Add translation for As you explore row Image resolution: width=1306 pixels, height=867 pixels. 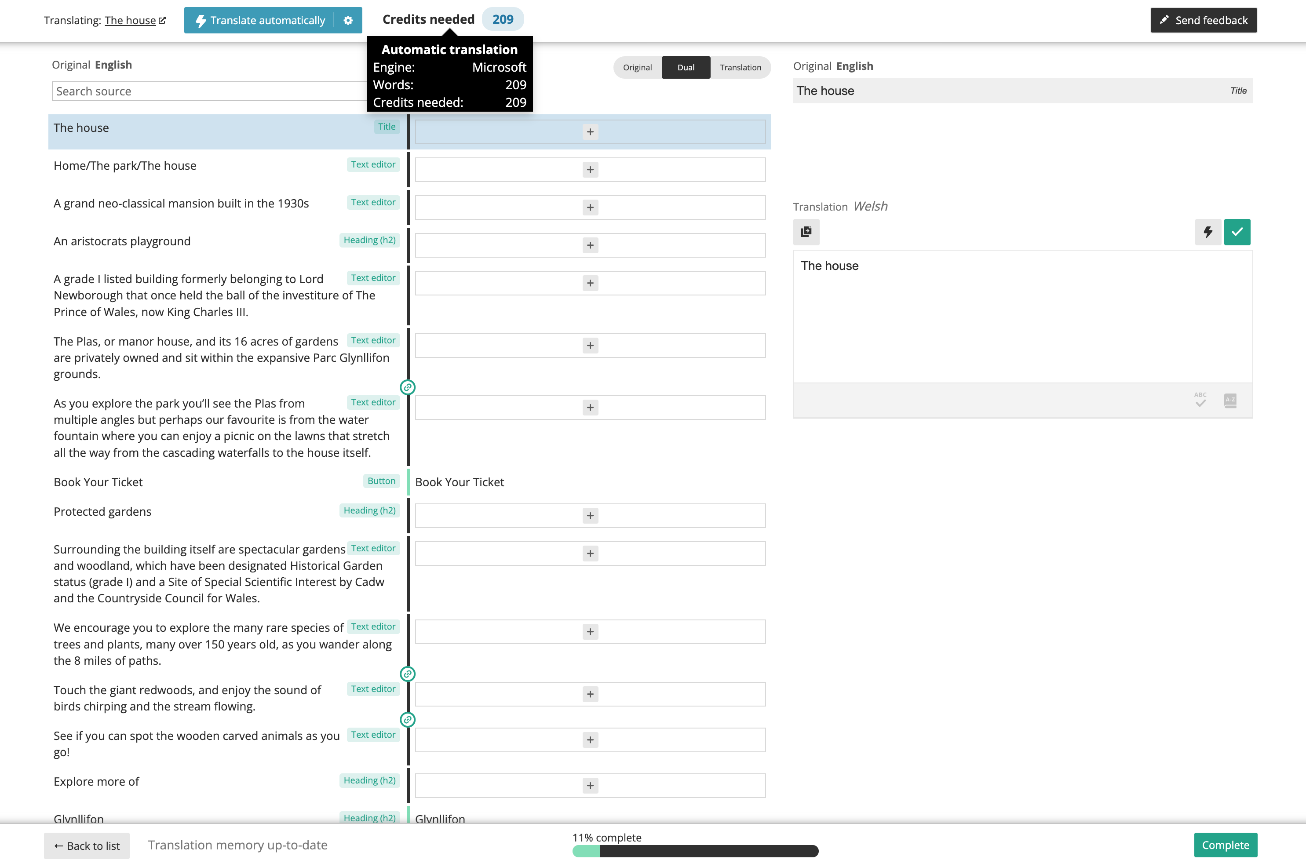(590, 408)
